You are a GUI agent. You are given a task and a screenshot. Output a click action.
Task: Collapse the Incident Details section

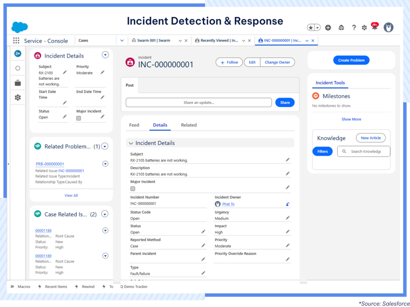(x=131, y=143)
